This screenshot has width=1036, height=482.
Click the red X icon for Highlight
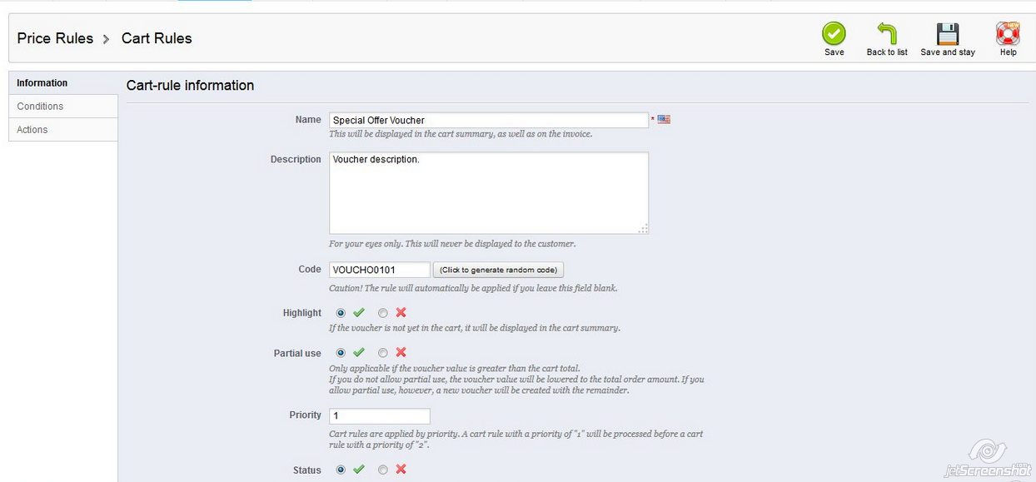[401, 313]
